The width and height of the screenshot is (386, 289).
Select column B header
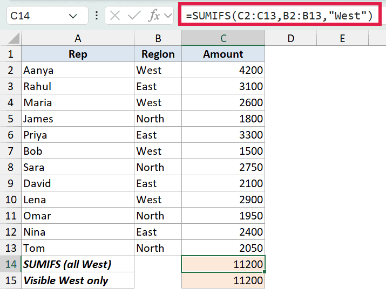pyautogui.click(x=158, y=38)
